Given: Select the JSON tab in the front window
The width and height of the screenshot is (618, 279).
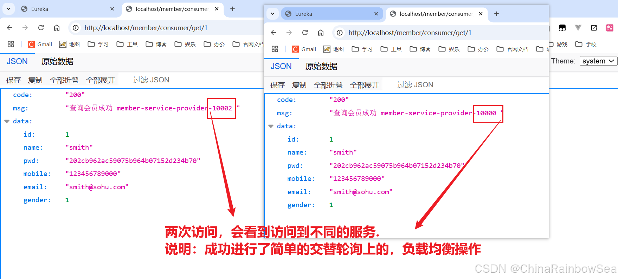Looking at the screenshot, I should point(281,66).
